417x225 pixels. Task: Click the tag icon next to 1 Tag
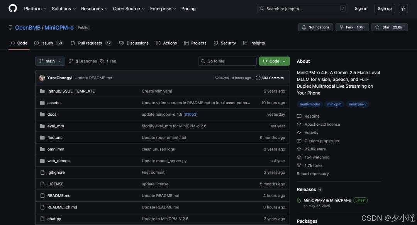click(x=102, y=61)
